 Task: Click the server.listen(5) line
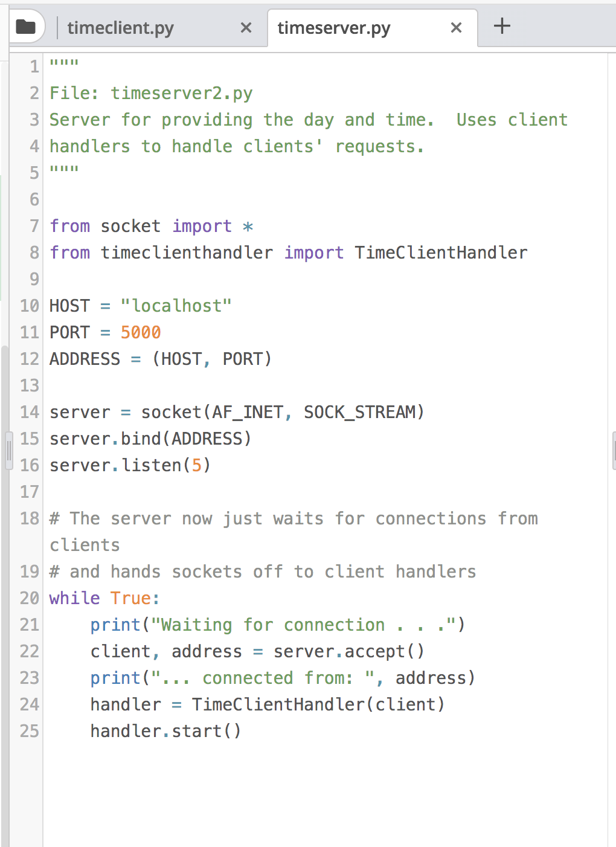[x=129, y=465]
